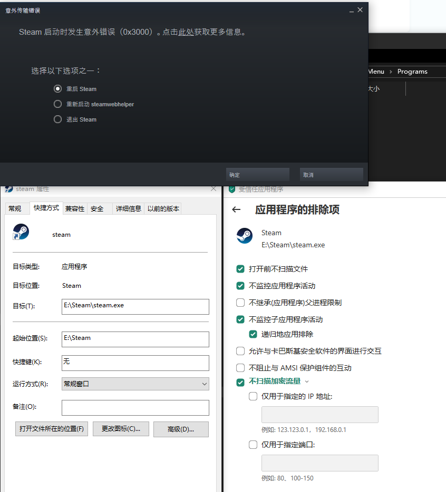The height and width of the screenshot is (492, 446).
Task: Click the 快捷键(K) field
Action: (x=135, y=363)
